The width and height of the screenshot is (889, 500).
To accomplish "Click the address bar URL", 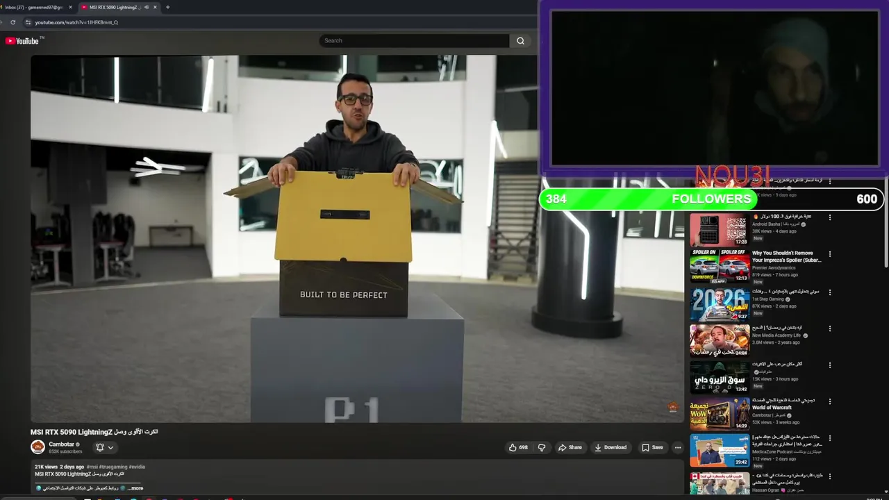I will (x=76, y=22).
